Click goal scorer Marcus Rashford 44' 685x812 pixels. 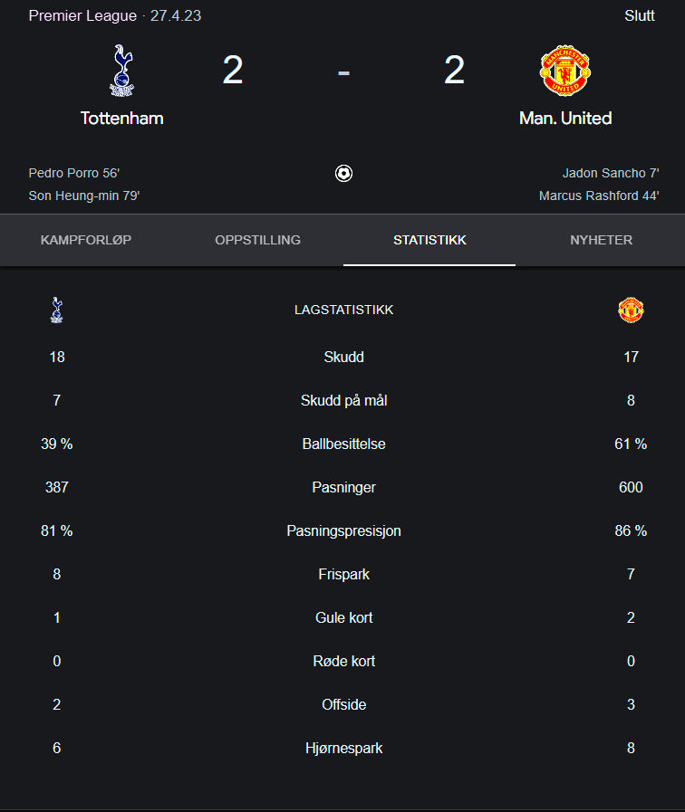[599, 196]
